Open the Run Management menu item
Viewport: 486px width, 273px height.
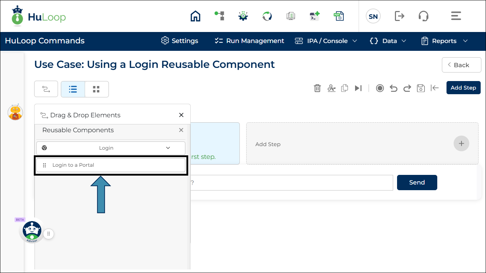(x=249, y=41)
